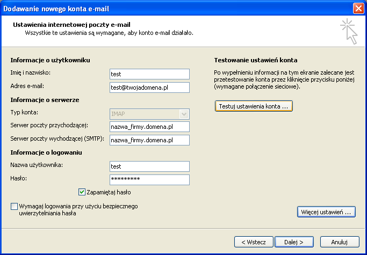The height and width of the screenshot is (255, 367).
Task: Click the Serwer poczty wychodzącej (SMTP) field
Action: click(149, 140)
